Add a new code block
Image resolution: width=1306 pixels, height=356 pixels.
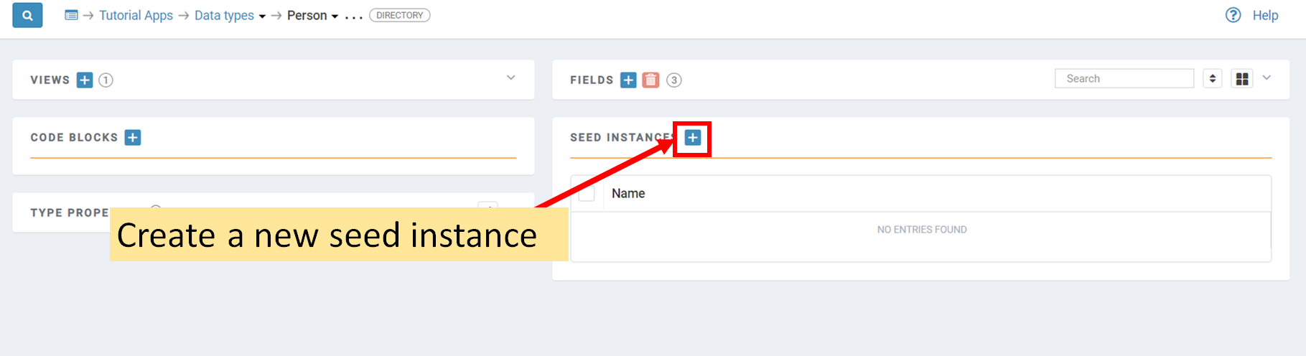tap(133, 137)
